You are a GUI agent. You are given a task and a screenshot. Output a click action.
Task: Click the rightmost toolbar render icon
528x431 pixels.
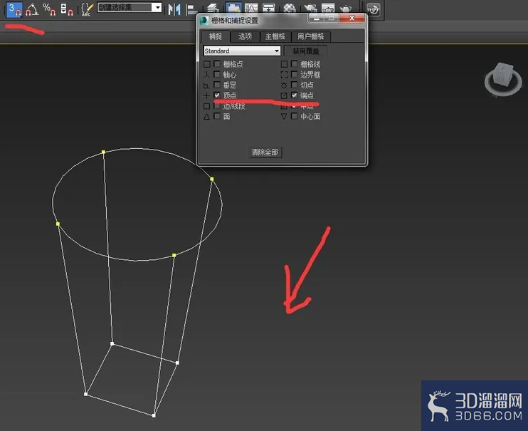(374, 10)
